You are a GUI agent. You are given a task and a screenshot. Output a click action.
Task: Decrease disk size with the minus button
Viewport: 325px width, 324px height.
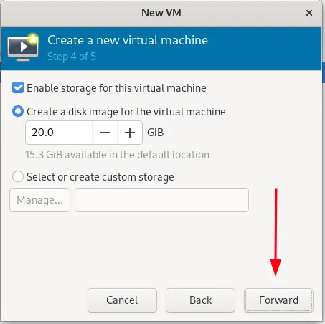pyautogui.click(x=105, y=133)
